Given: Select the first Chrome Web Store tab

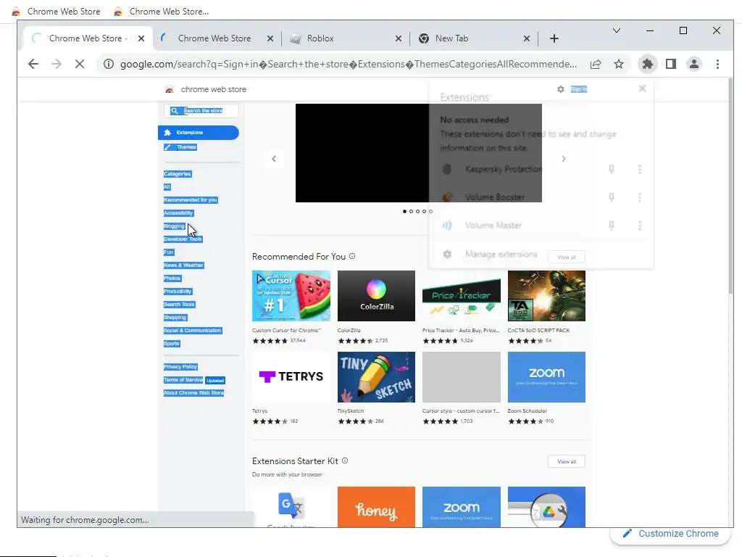Looking at the screenshot, I should 88,38.
